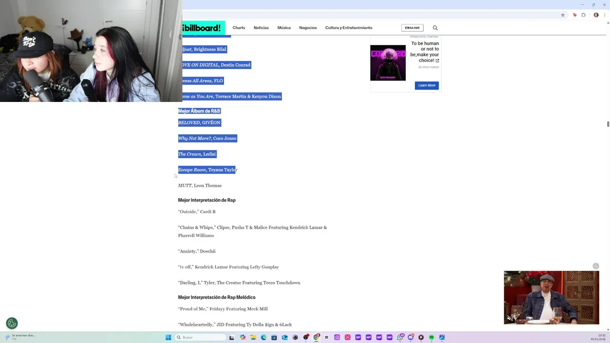Open Microsoft Store from the taskbar
This screenshot has height=343, width=610.
[x=274, y=337]
